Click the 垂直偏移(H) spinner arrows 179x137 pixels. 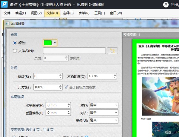click(69, 112)
